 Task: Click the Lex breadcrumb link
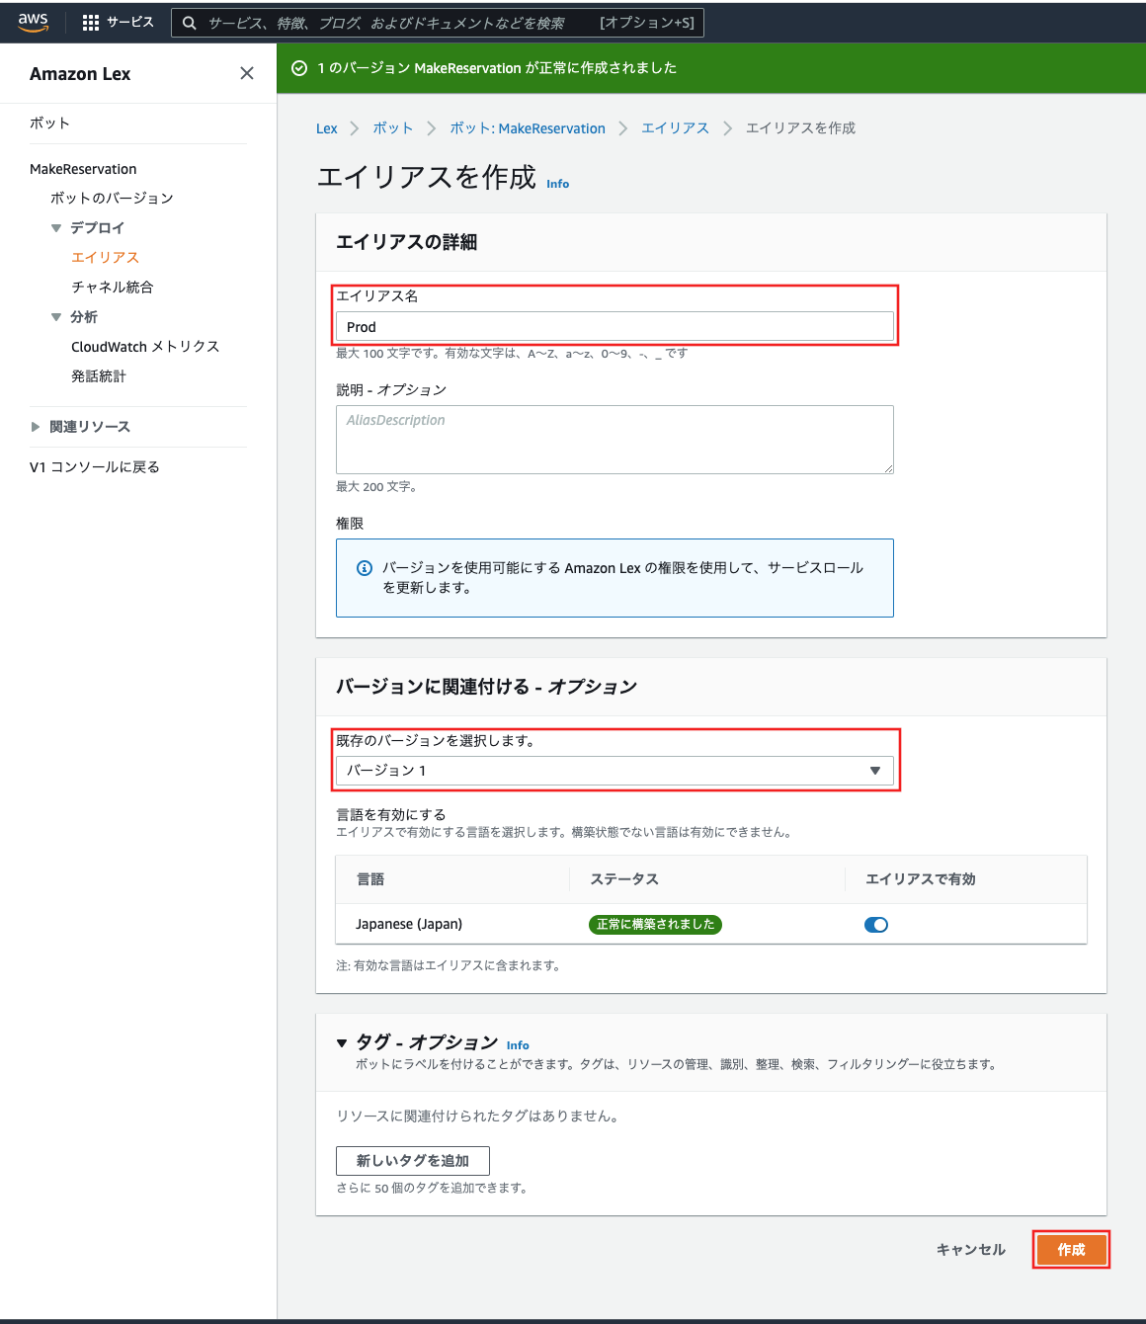point(327,128)
